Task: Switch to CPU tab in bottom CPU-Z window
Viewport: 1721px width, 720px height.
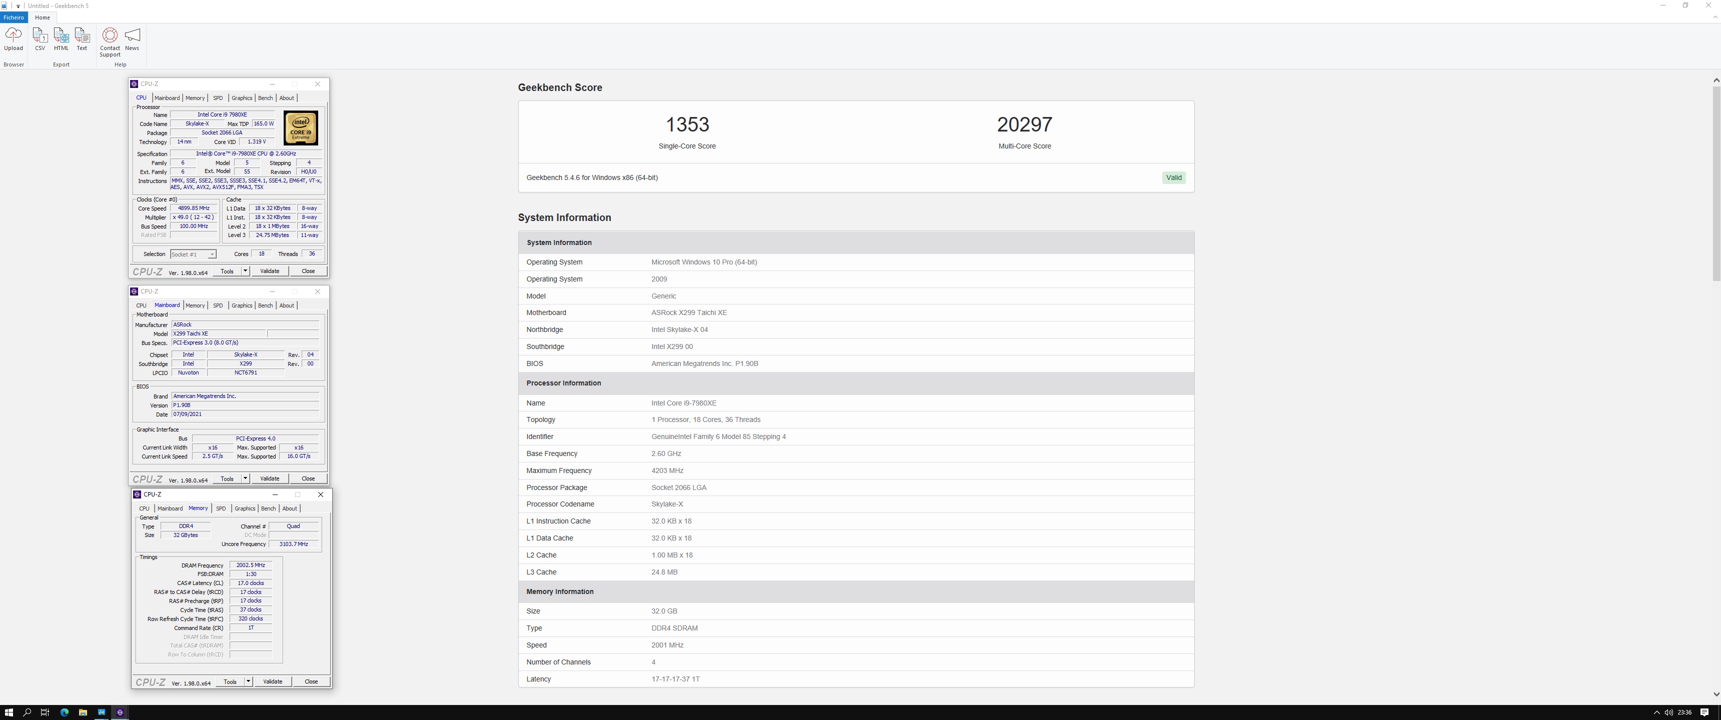Action: coord(144,508)
